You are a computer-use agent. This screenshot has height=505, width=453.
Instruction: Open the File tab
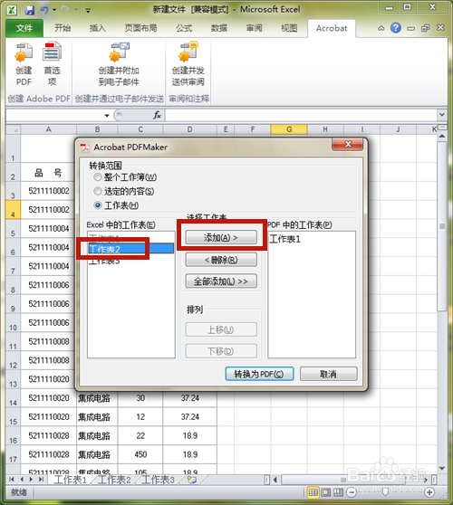(x=24, y=28)
